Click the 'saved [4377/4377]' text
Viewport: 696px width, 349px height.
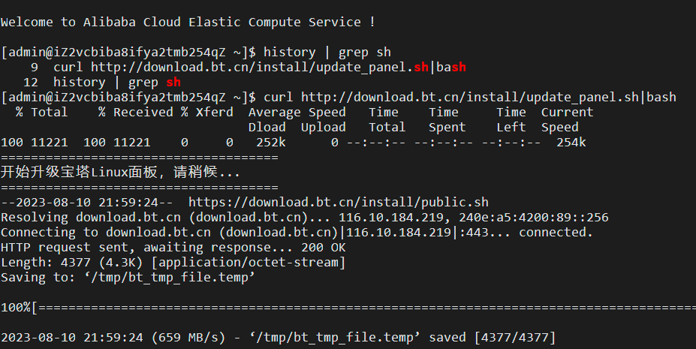(493, 338)
